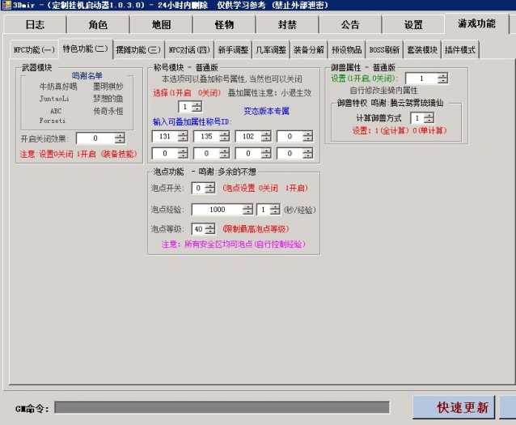Open the 日志 tab
516x425 pixels.
point(35,24)
